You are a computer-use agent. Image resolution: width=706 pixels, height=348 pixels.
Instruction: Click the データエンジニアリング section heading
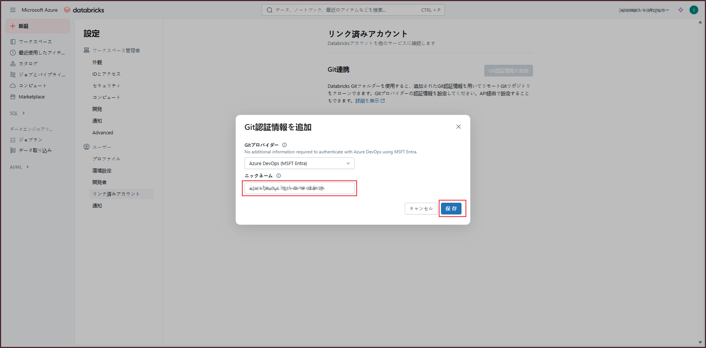pyautogui.click(x=31, y=129)
